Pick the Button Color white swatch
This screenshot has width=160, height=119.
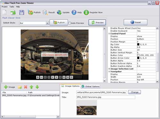coord(138,55)
